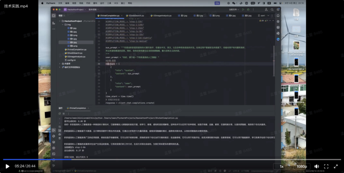Click the editor vertical scrollbar
The image size is (344, 173).
pos(274,61)
